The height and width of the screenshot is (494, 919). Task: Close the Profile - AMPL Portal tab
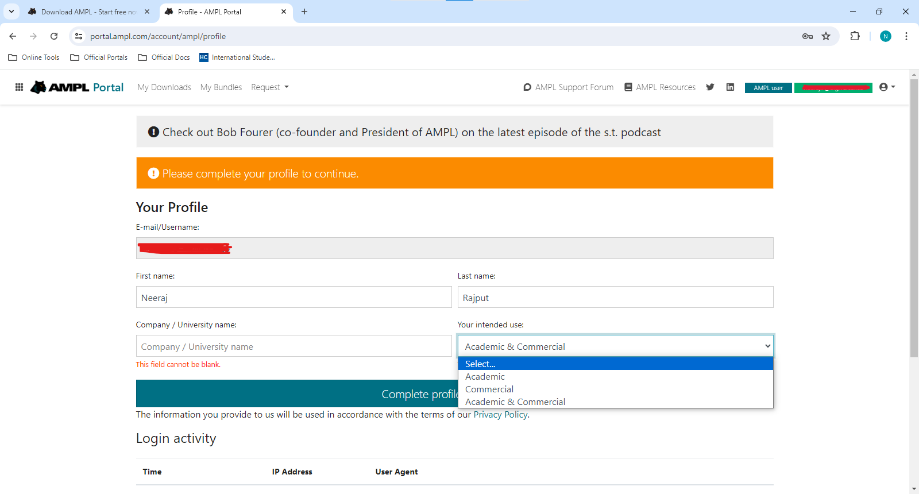(x=284, y=11)
